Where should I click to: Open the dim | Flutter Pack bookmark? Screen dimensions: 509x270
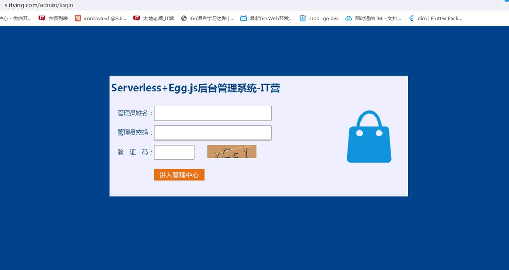[436, 18]
